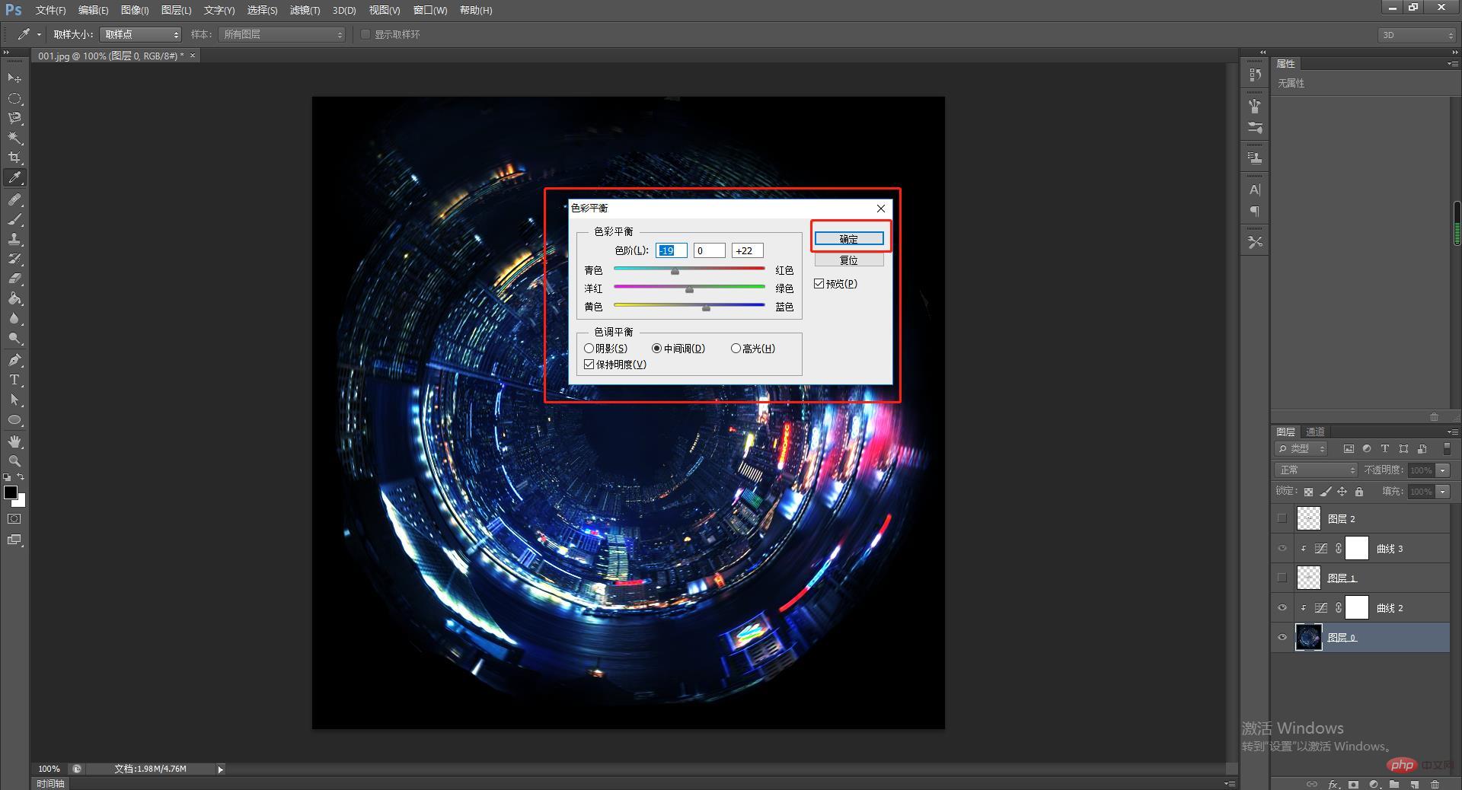Viewport: 1462px width, 790px height.
Task: Adjust the Magenta-Green slider handle
Action: point(689,289)
